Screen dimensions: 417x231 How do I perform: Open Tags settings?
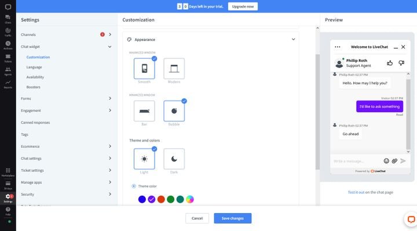(24, 135)
